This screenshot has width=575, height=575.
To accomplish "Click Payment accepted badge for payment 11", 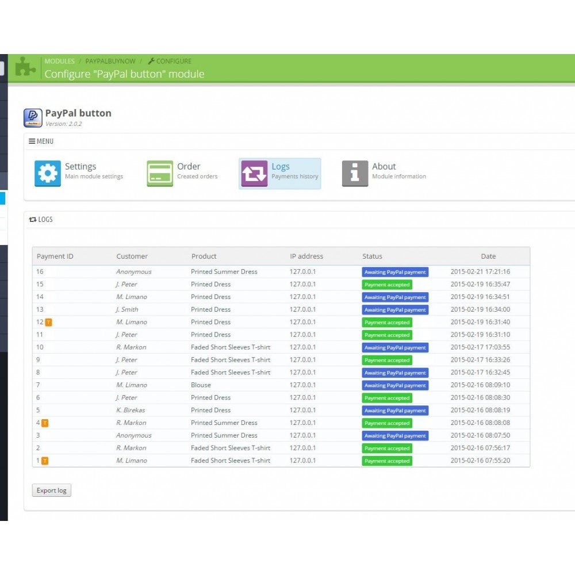I will pos(387,335).
